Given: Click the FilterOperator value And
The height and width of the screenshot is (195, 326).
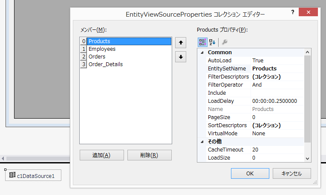Looking at the screenshot, I should click(277, 85).
